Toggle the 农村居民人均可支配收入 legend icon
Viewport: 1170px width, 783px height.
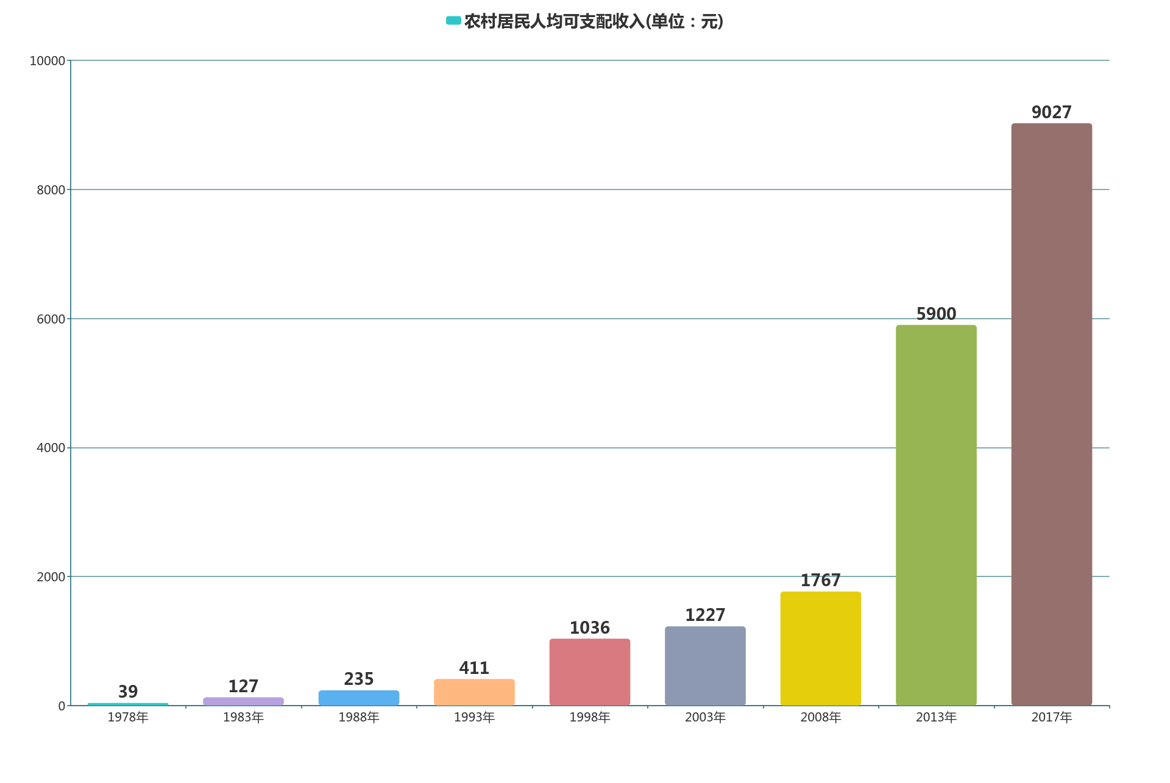[453, 21]
